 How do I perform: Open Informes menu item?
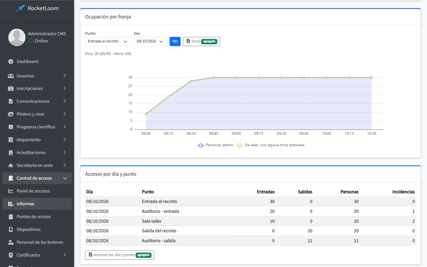37,204
